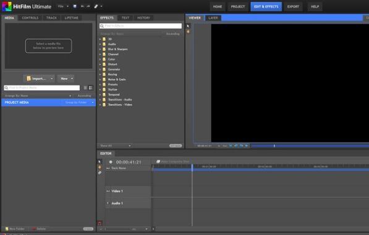Screen dimensions: 369x235
Task: Toggle the Video 1 track controls
Action: [108, 191]
